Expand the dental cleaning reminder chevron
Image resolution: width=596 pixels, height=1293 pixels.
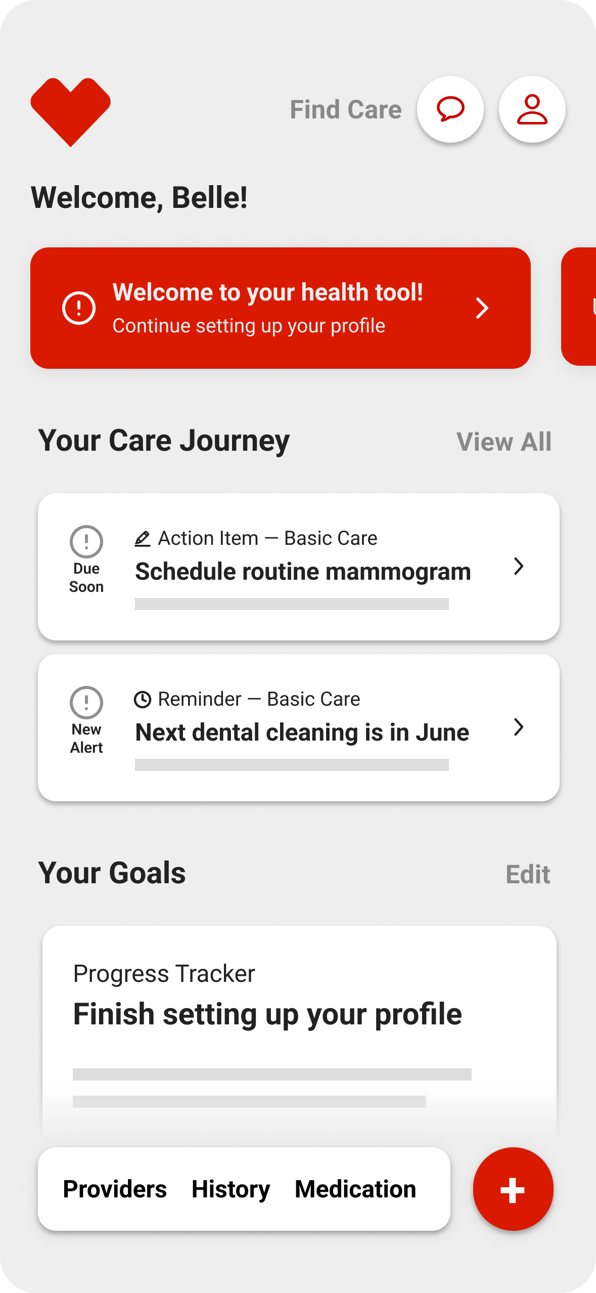pyautogui.click(x=518, y=727)
